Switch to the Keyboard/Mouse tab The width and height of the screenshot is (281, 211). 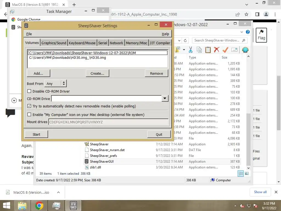(82, 43)
